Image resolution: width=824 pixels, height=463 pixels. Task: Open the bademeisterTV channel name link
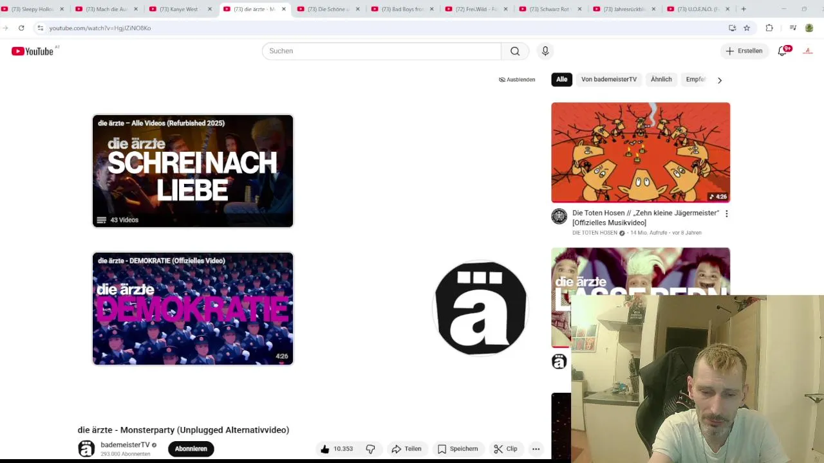click(125, 445)
